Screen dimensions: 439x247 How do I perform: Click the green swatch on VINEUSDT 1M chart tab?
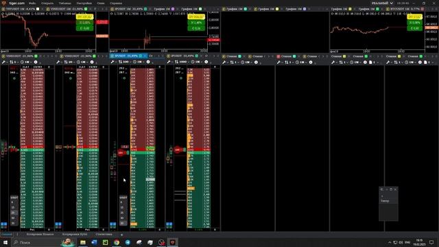coord(86,9)
